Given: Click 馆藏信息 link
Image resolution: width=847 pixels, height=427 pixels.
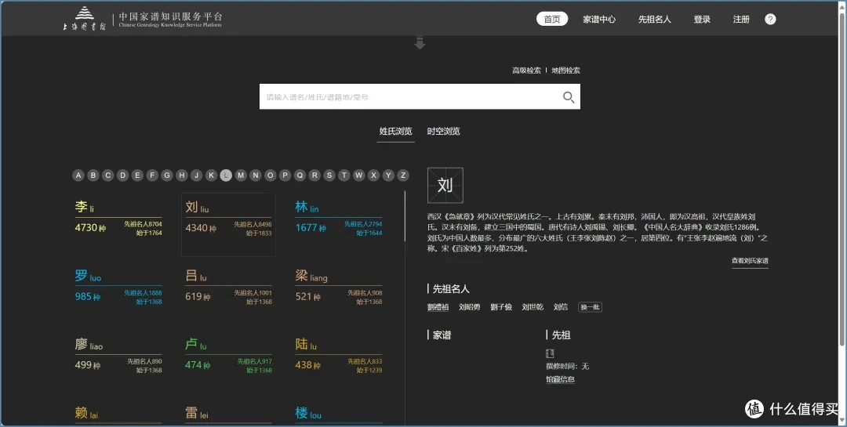Looking at the screenshot, I should [560, 379].
